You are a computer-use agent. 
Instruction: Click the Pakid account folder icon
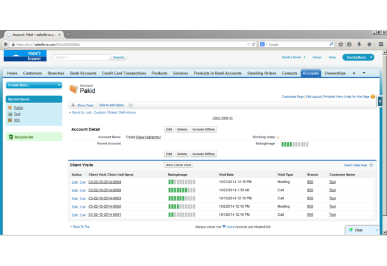74,89
